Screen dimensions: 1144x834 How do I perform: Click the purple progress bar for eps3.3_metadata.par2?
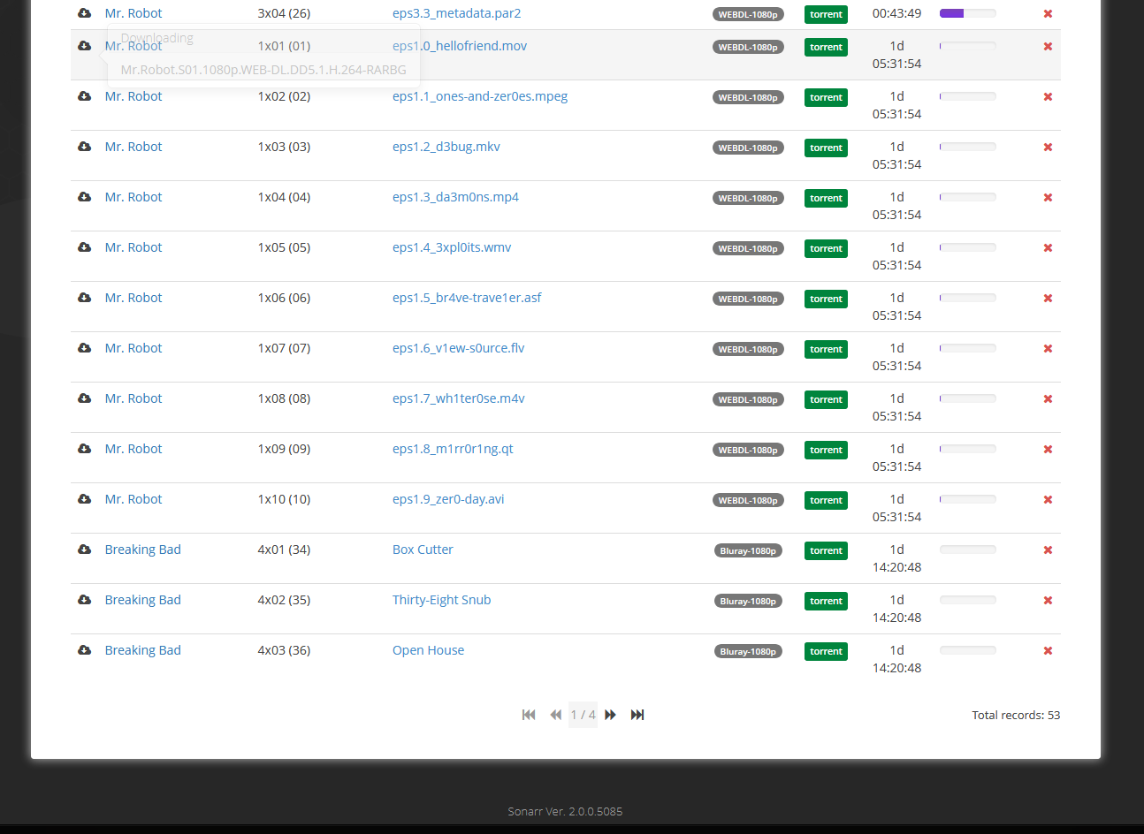(967, 13)
